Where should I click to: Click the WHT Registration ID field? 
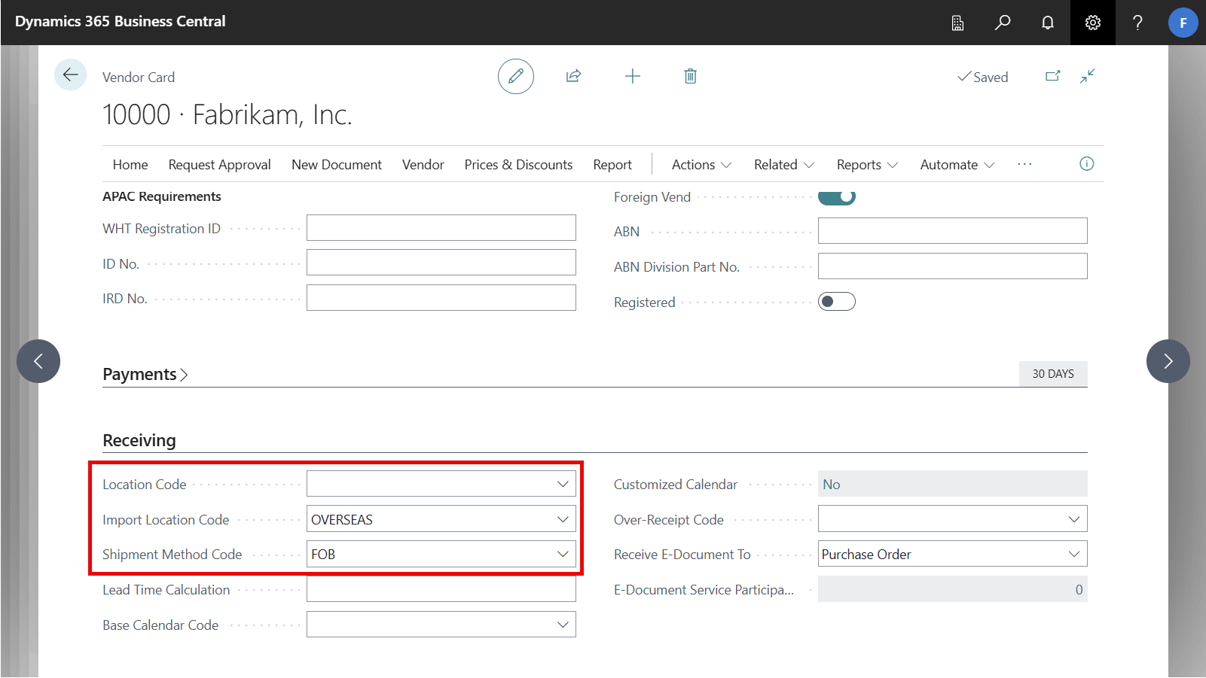point(441,228)
